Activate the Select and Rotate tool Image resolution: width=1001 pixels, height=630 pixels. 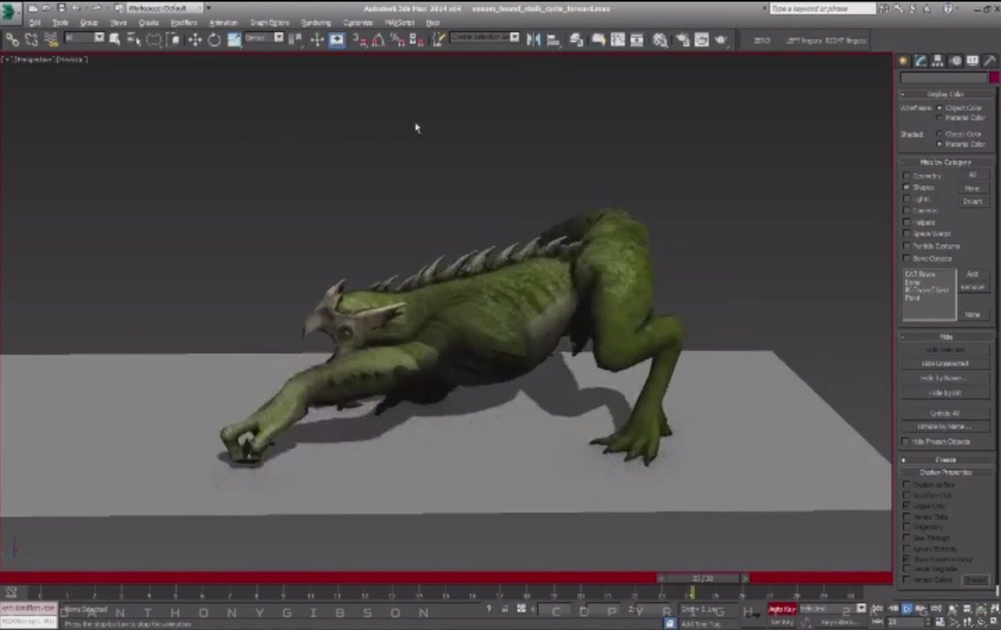coord(214,39)
